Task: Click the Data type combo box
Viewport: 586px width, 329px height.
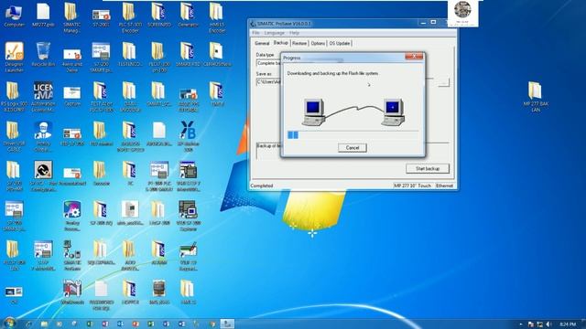Action: click(x=268, y=63)
